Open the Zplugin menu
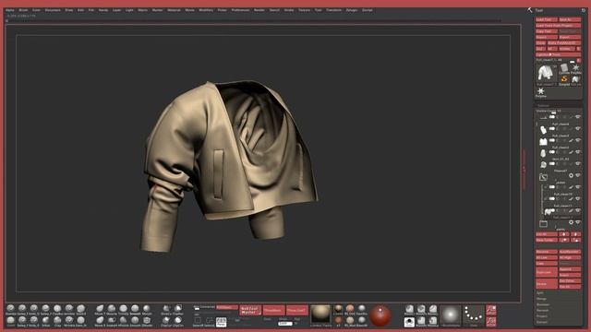591x332 pixels. click(x=352, y=10)
